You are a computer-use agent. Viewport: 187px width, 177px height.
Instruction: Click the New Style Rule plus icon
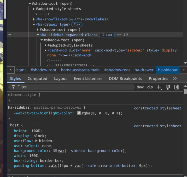[x=159, y=87]
